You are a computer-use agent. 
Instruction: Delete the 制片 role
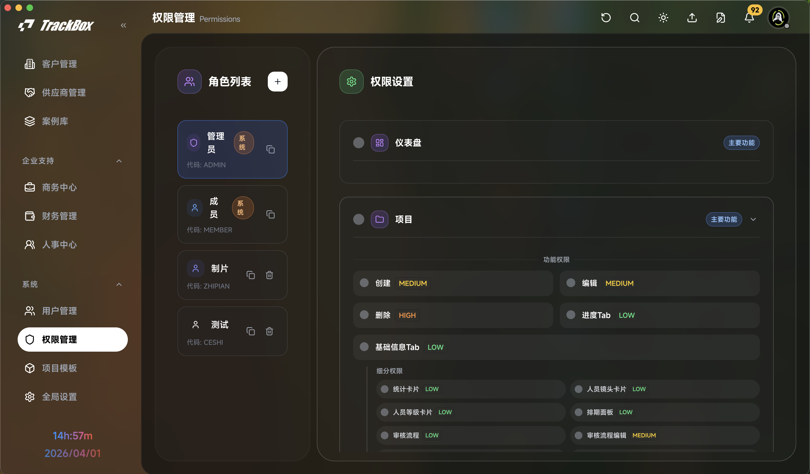pos(269,275)
